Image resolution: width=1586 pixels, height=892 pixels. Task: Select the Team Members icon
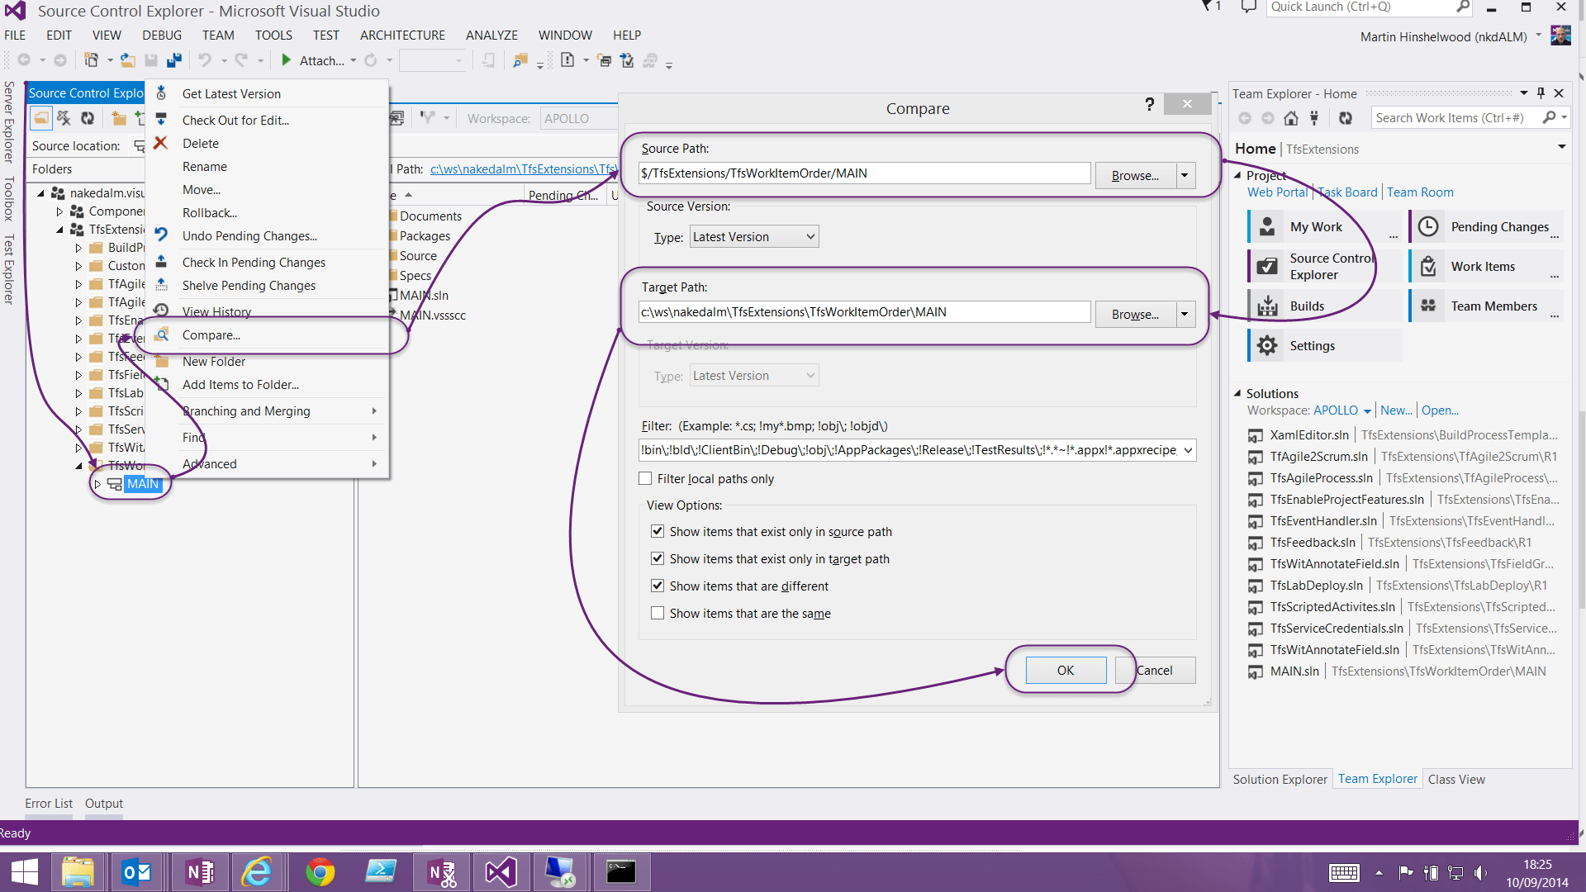pyautogui.click(x=1428, y=305)
